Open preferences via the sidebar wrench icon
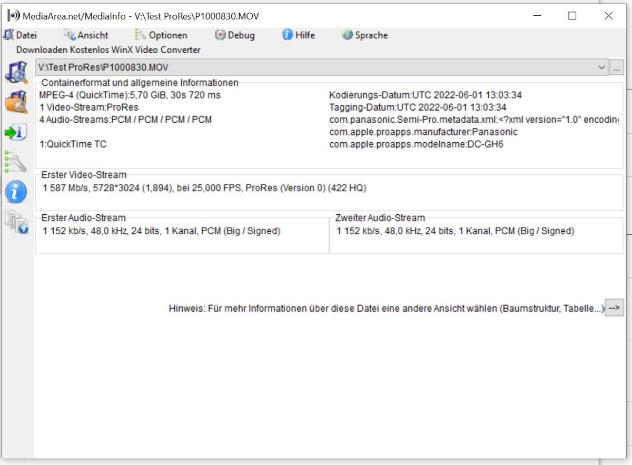Viewport: 632px width, 465px height. [16, 162]
